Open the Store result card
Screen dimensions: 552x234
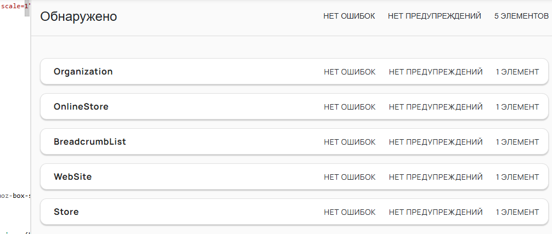point(294,212)
